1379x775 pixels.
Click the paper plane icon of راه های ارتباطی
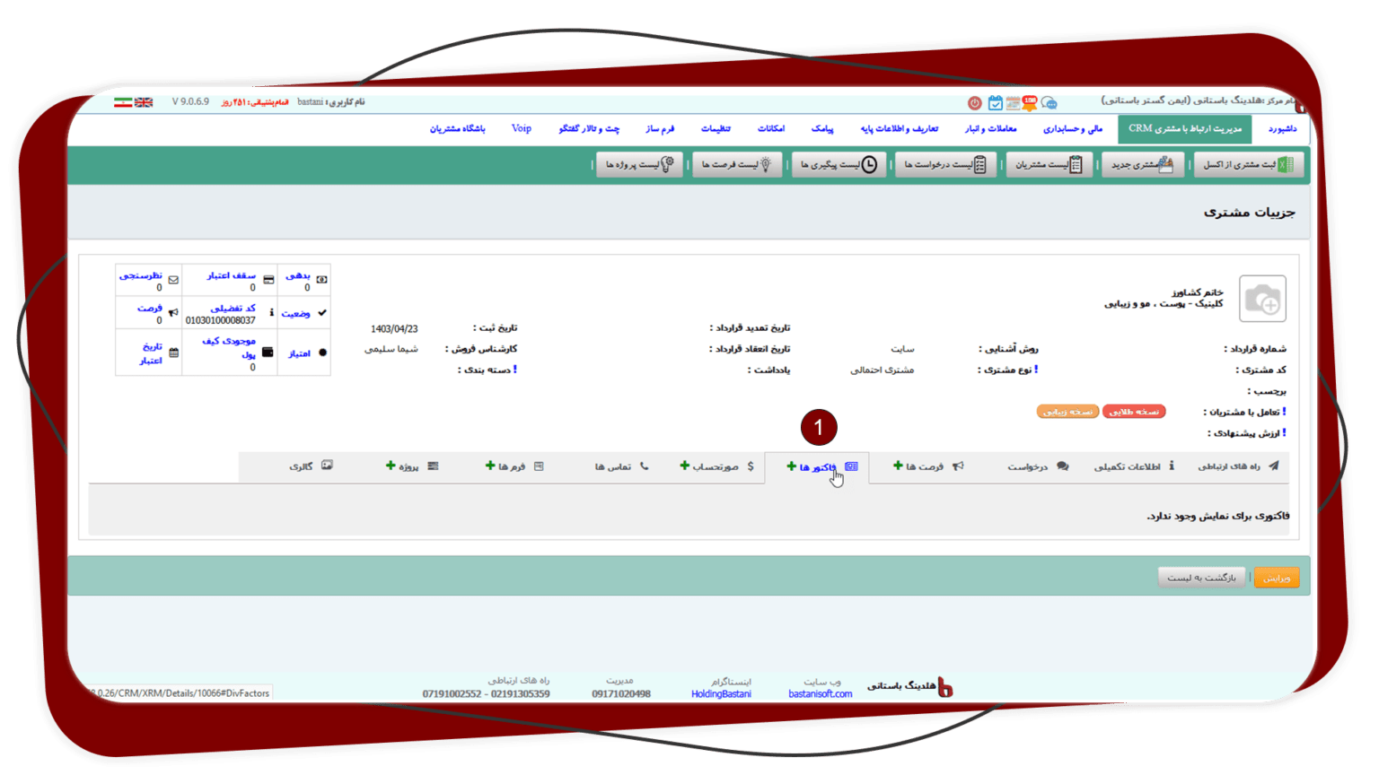[1274, 466]
